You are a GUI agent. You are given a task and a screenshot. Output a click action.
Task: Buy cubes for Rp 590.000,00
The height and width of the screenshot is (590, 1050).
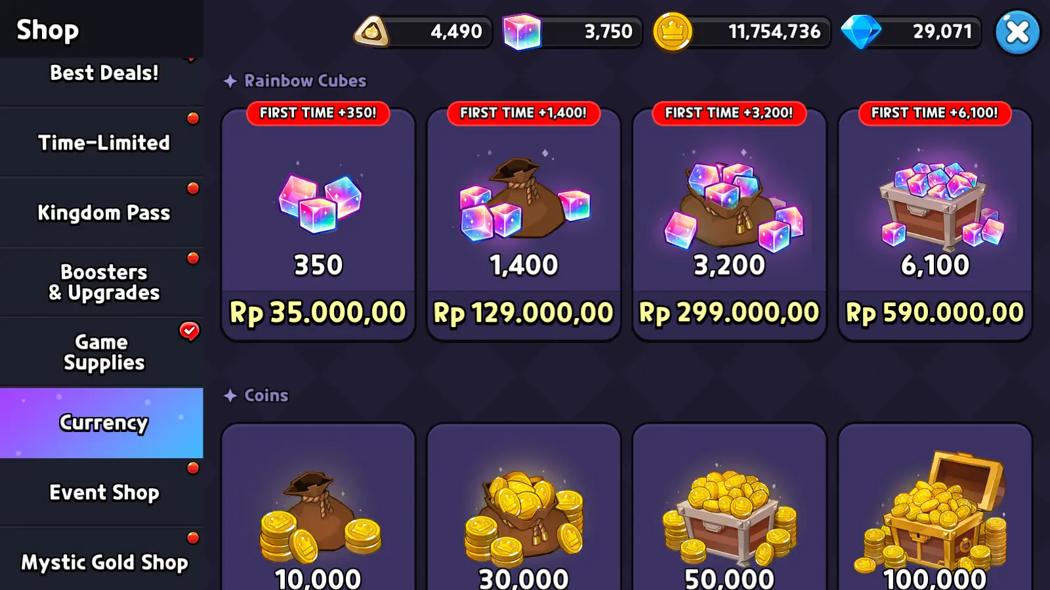[x=934, y=313]
